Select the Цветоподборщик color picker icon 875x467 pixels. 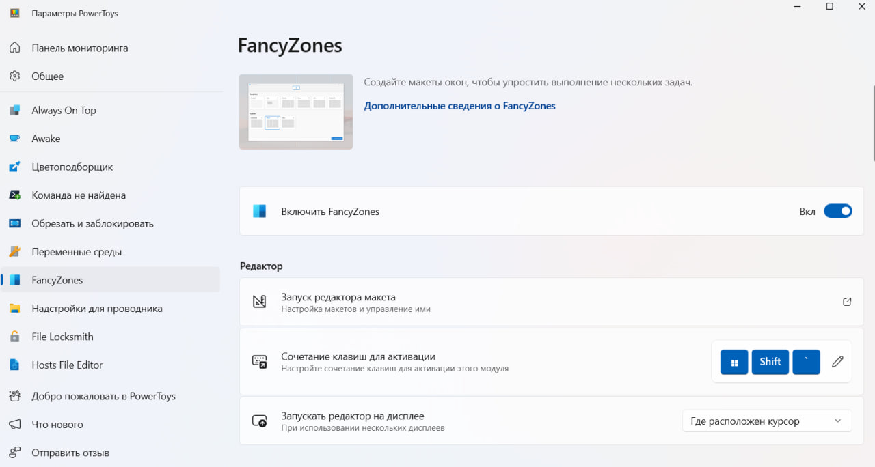click(x=14, y=167)
